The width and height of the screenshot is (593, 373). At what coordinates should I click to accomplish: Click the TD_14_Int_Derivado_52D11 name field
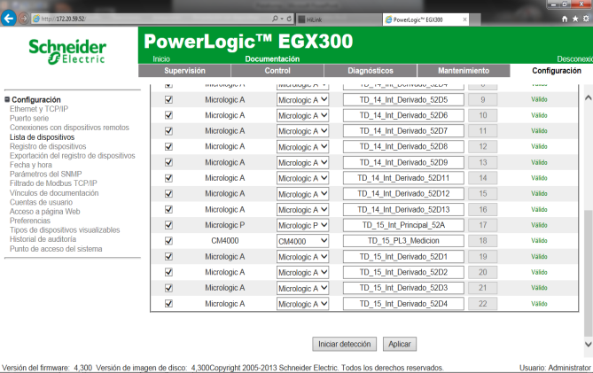(x=403, y=178)
